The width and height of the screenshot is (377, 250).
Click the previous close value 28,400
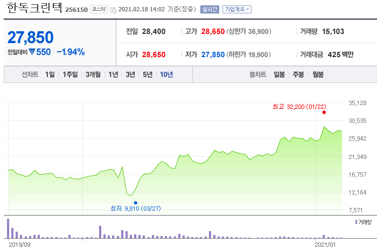pyautogui.click(x=153, y=32)
